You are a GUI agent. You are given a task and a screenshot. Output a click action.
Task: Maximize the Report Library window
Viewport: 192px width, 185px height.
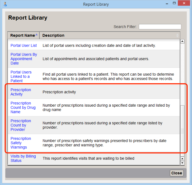(174, 3)
